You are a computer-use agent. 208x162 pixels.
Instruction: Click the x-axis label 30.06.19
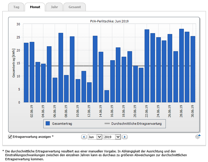click(193, 111)
